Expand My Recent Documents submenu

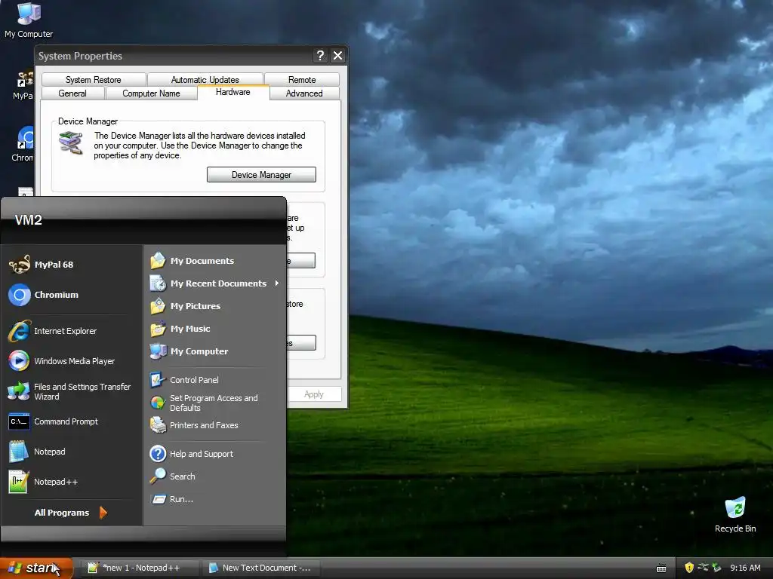pos(215,283)
